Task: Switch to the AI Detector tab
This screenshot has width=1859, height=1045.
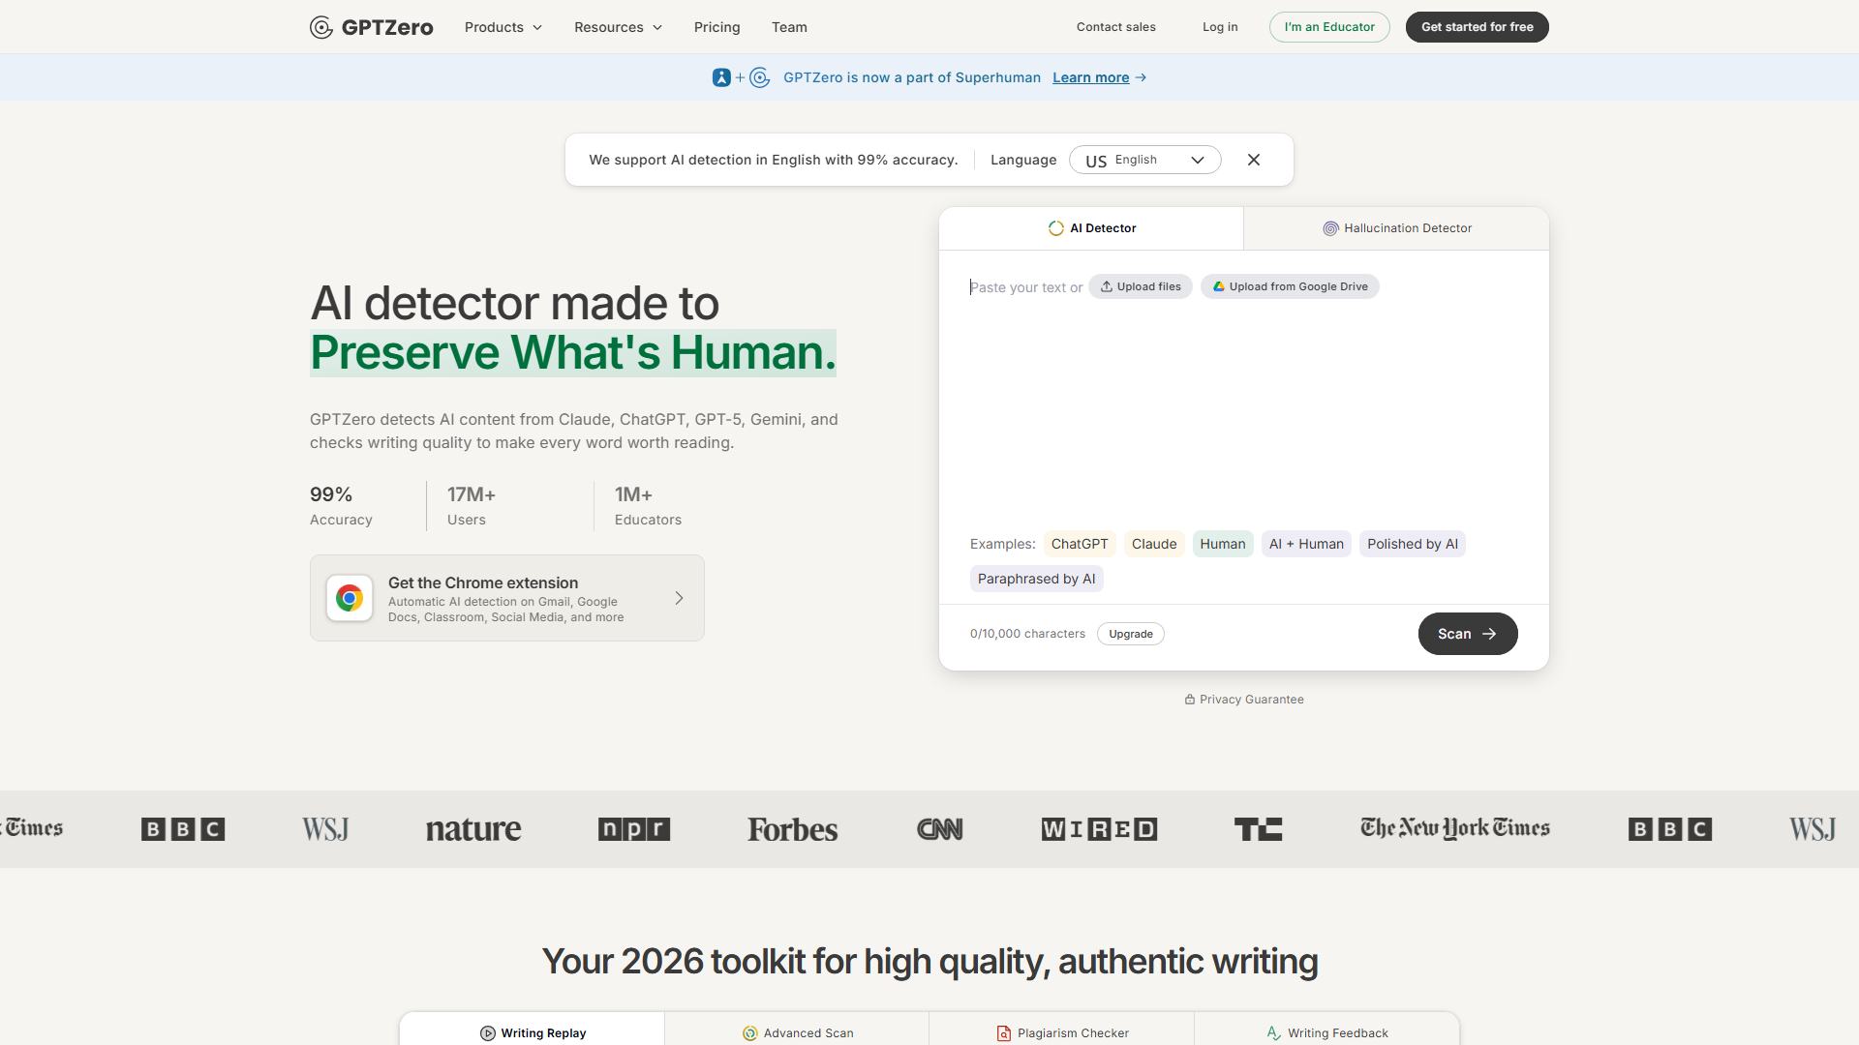Action: pos(1091,228)
